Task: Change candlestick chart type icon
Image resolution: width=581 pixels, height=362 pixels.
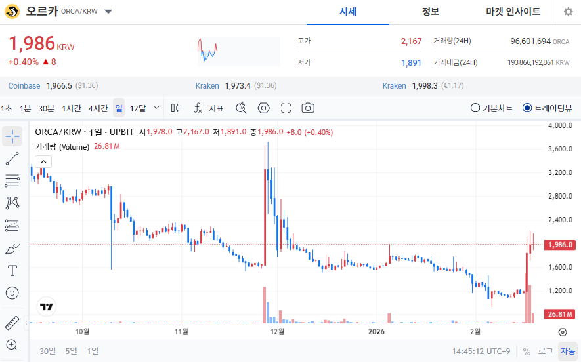Action: click(175, 108)
